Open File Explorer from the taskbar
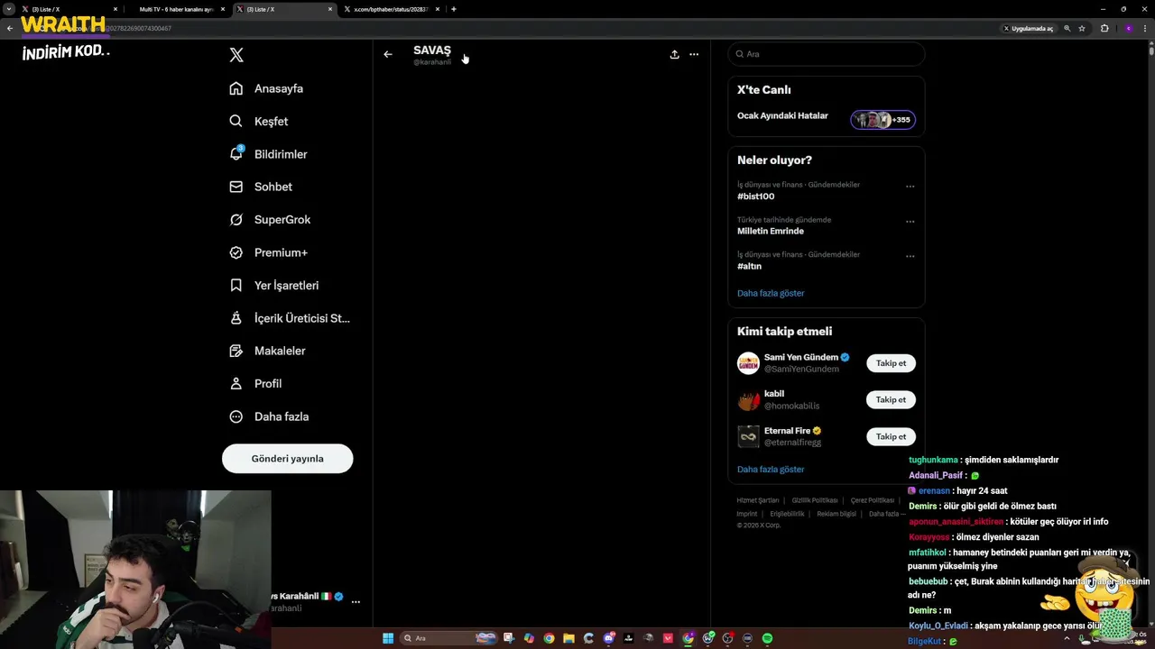 click(568, 638)
